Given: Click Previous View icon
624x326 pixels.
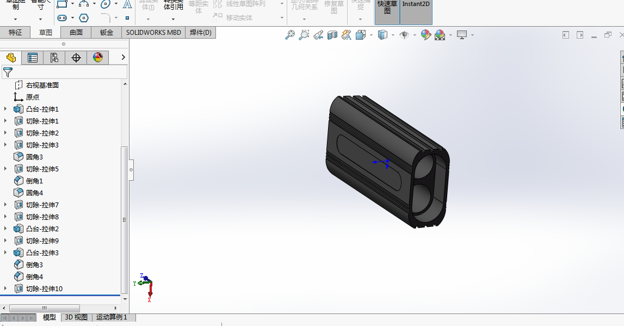Looking at the screenshot, I should (x=318, y=35).
